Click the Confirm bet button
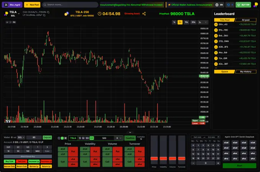 tap(130, 138)
